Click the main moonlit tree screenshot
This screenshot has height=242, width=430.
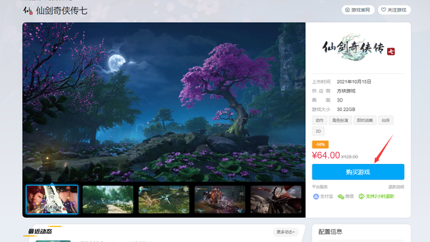[164, 102]
